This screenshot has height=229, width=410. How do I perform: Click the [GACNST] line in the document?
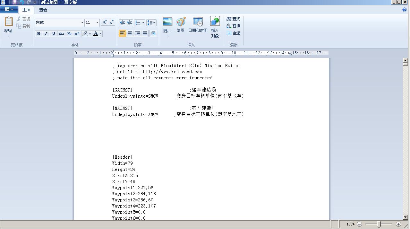click(122, 90)
